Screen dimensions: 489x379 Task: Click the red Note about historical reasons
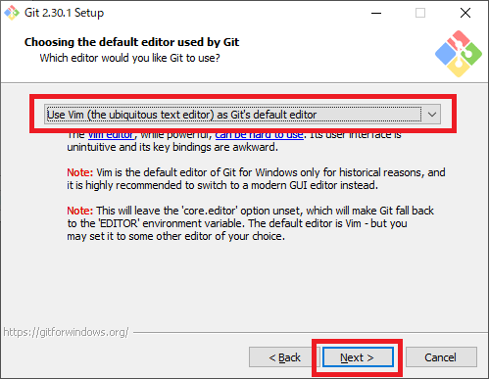tap(80, 172)
